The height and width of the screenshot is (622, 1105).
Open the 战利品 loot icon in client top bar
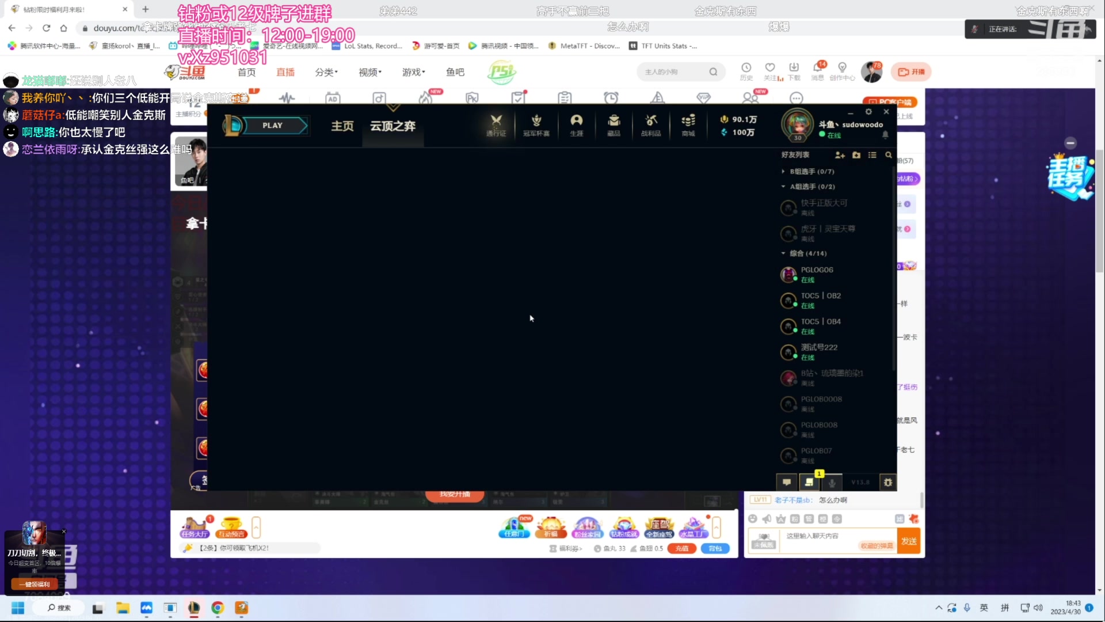[650, 124]
